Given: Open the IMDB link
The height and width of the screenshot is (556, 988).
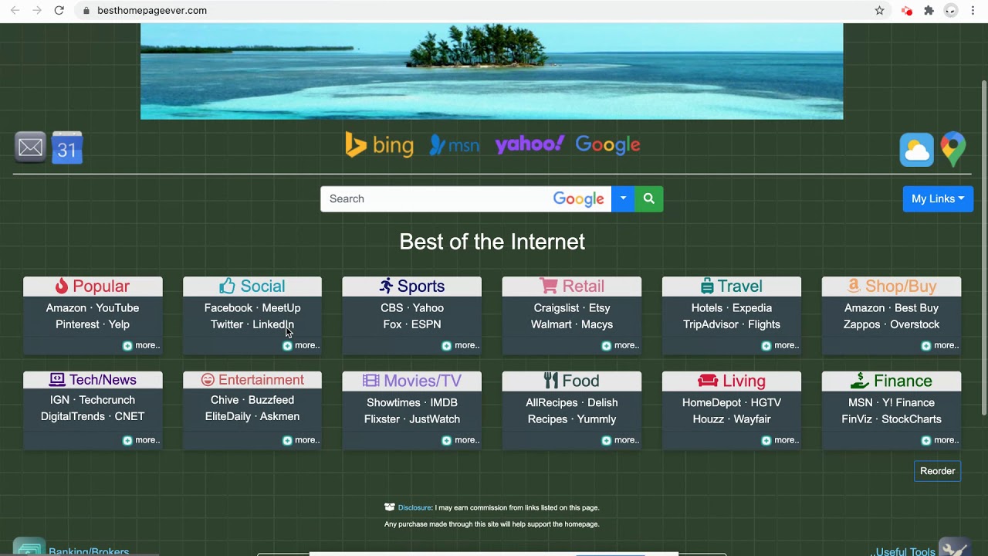Looking at the screenshot, I should tap(444, 402).
